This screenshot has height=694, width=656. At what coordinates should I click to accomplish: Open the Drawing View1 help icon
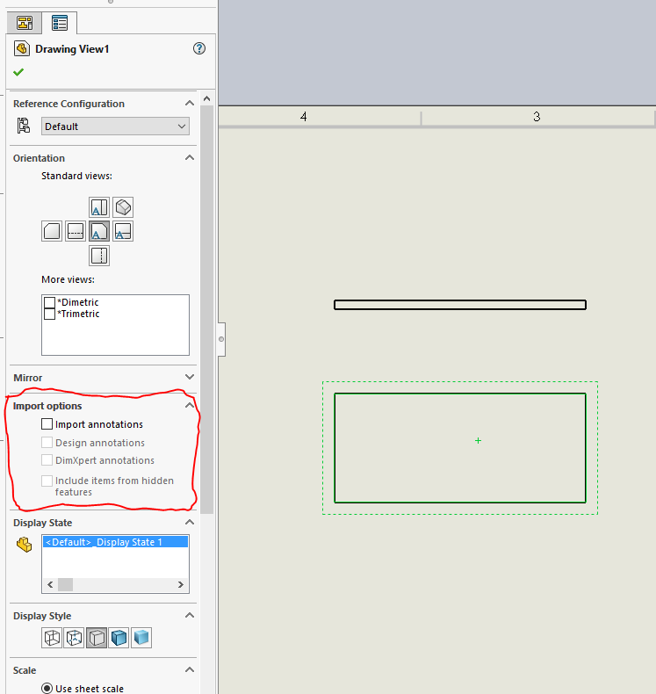coord(199,48)
